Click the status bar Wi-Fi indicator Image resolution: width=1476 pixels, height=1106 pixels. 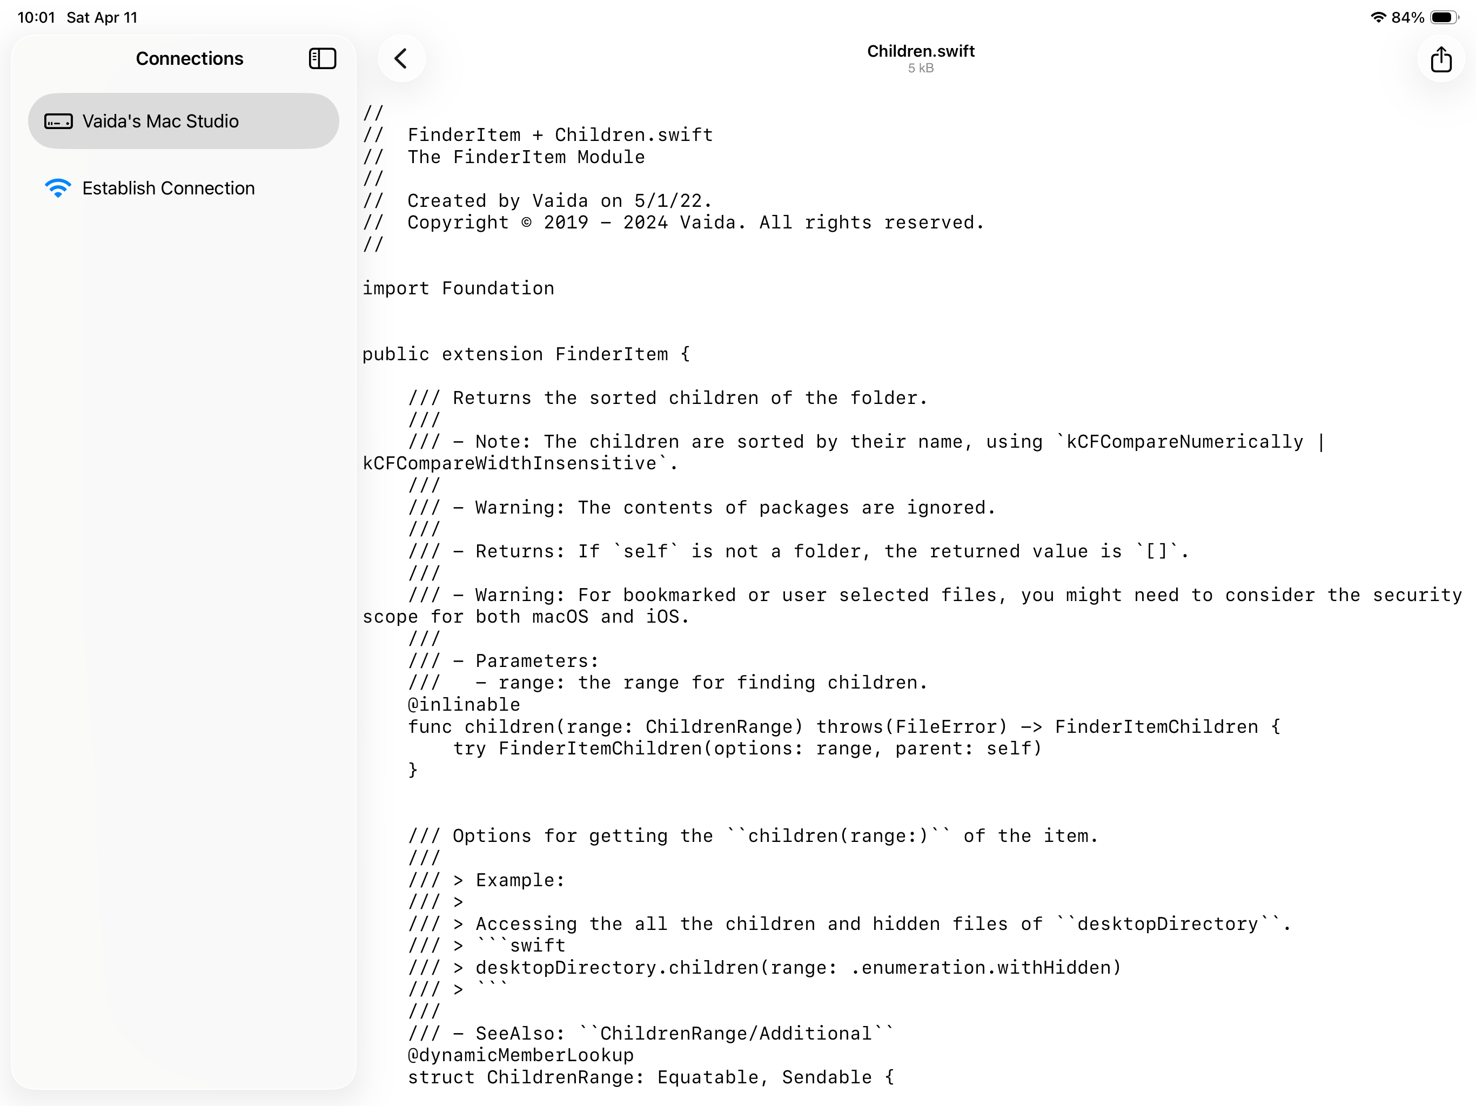pos(1378,17)
